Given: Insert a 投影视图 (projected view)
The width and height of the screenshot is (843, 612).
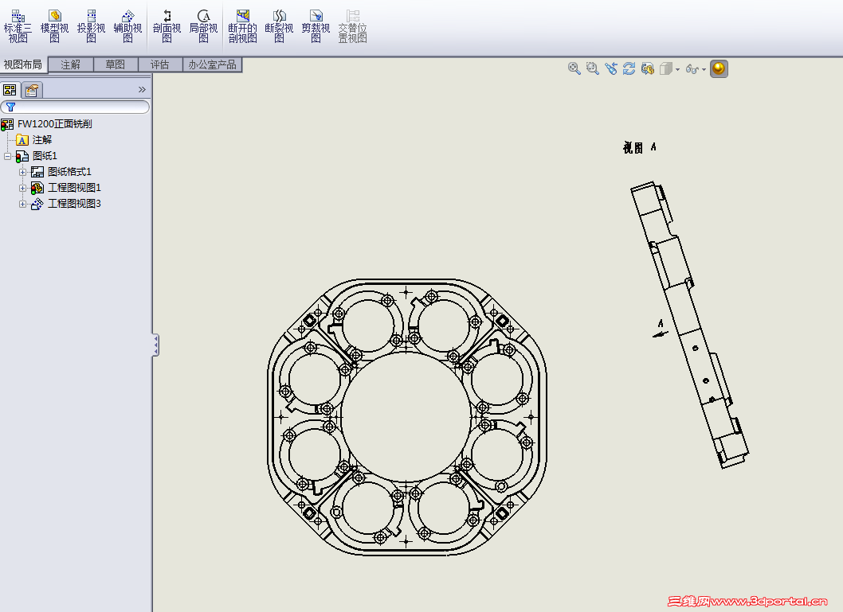Looking at the screenshot, I should tap(91, 25).
